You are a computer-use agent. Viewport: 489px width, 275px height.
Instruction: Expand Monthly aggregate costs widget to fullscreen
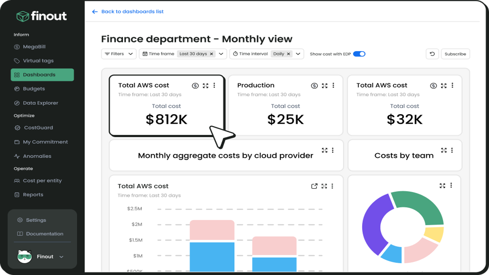324,150
